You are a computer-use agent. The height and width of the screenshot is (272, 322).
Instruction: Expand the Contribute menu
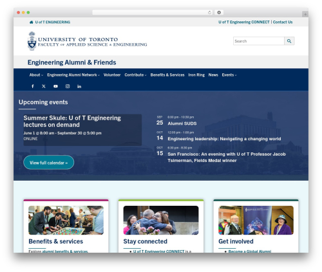(135, 75)
